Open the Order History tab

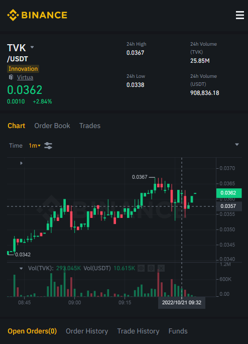(x=87, y=331)
